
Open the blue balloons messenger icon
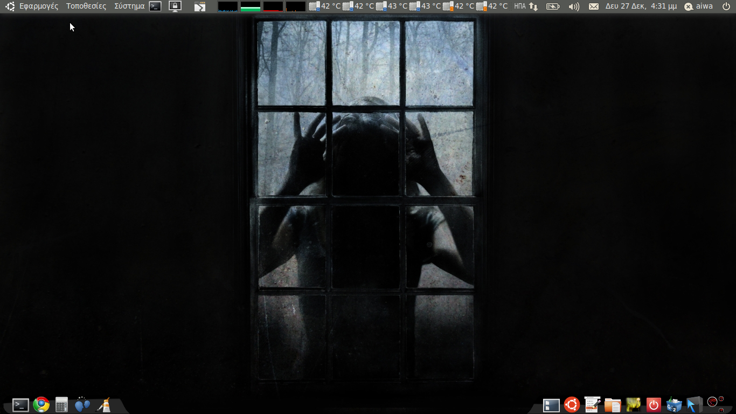[82, 404]
